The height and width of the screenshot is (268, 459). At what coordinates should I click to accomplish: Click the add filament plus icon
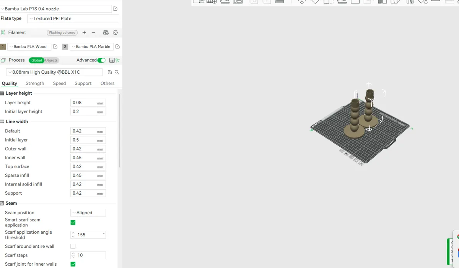click(84, 33)
